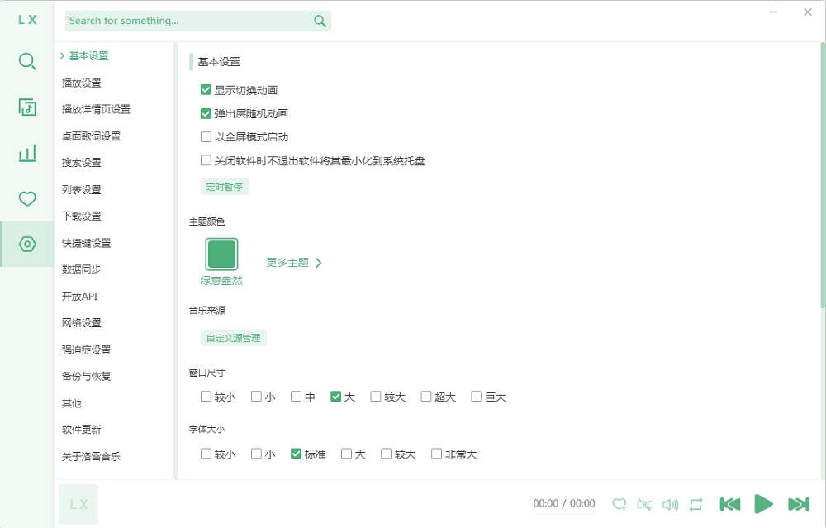Open favorites via the heart icon
This screenshot has width=826, height=528.
pyautogui.click(x=26, y=198)
